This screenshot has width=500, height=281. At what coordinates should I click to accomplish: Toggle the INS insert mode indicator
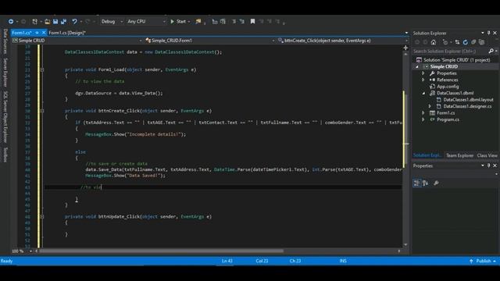343,261
